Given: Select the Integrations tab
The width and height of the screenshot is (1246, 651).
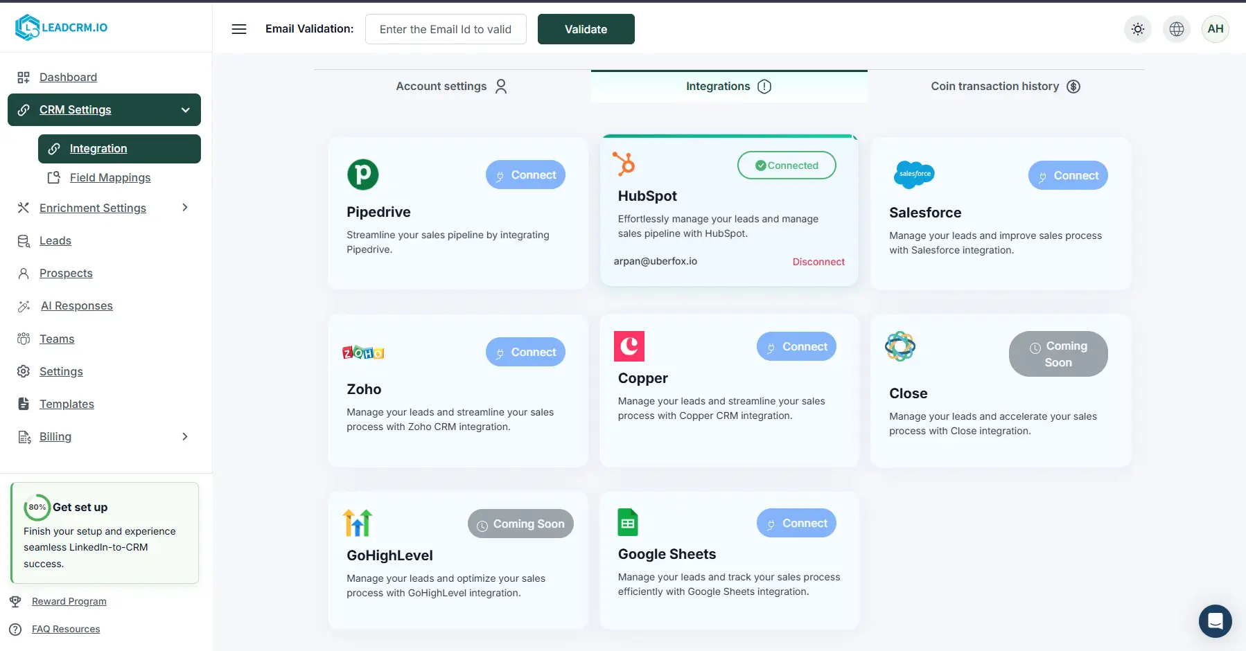Looking at the screenshot, I should [x=729, y=87].
